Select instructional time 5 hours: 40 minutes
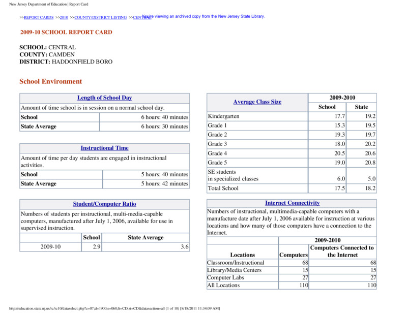Screen dimensions: 407x314 point(164,174)
